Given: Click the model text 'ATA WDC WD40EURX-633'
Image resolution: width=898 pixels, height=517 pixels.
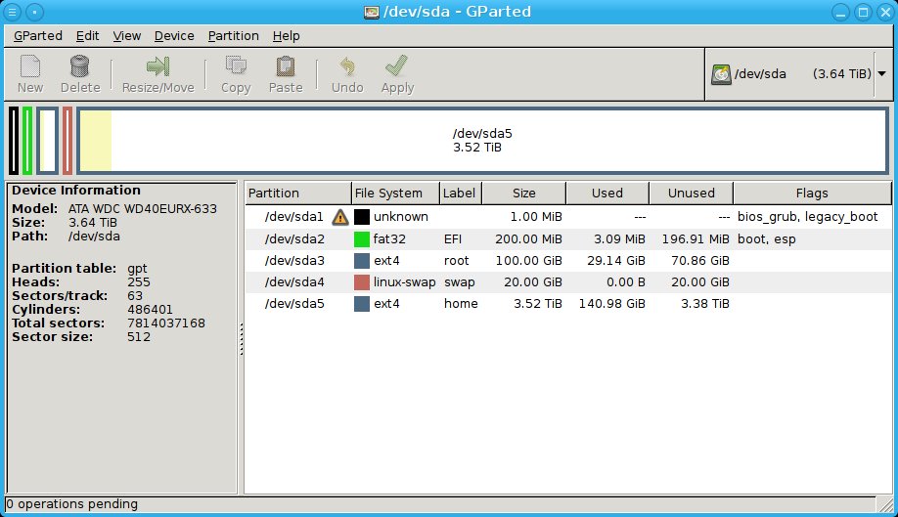Looking at the screenshot, I should pyautogui.click(x=143, y=209).
